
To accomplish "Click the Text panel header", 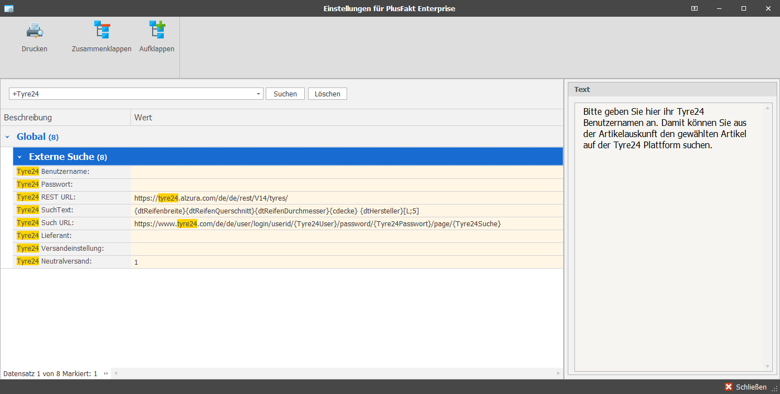I will pos(672,89).
